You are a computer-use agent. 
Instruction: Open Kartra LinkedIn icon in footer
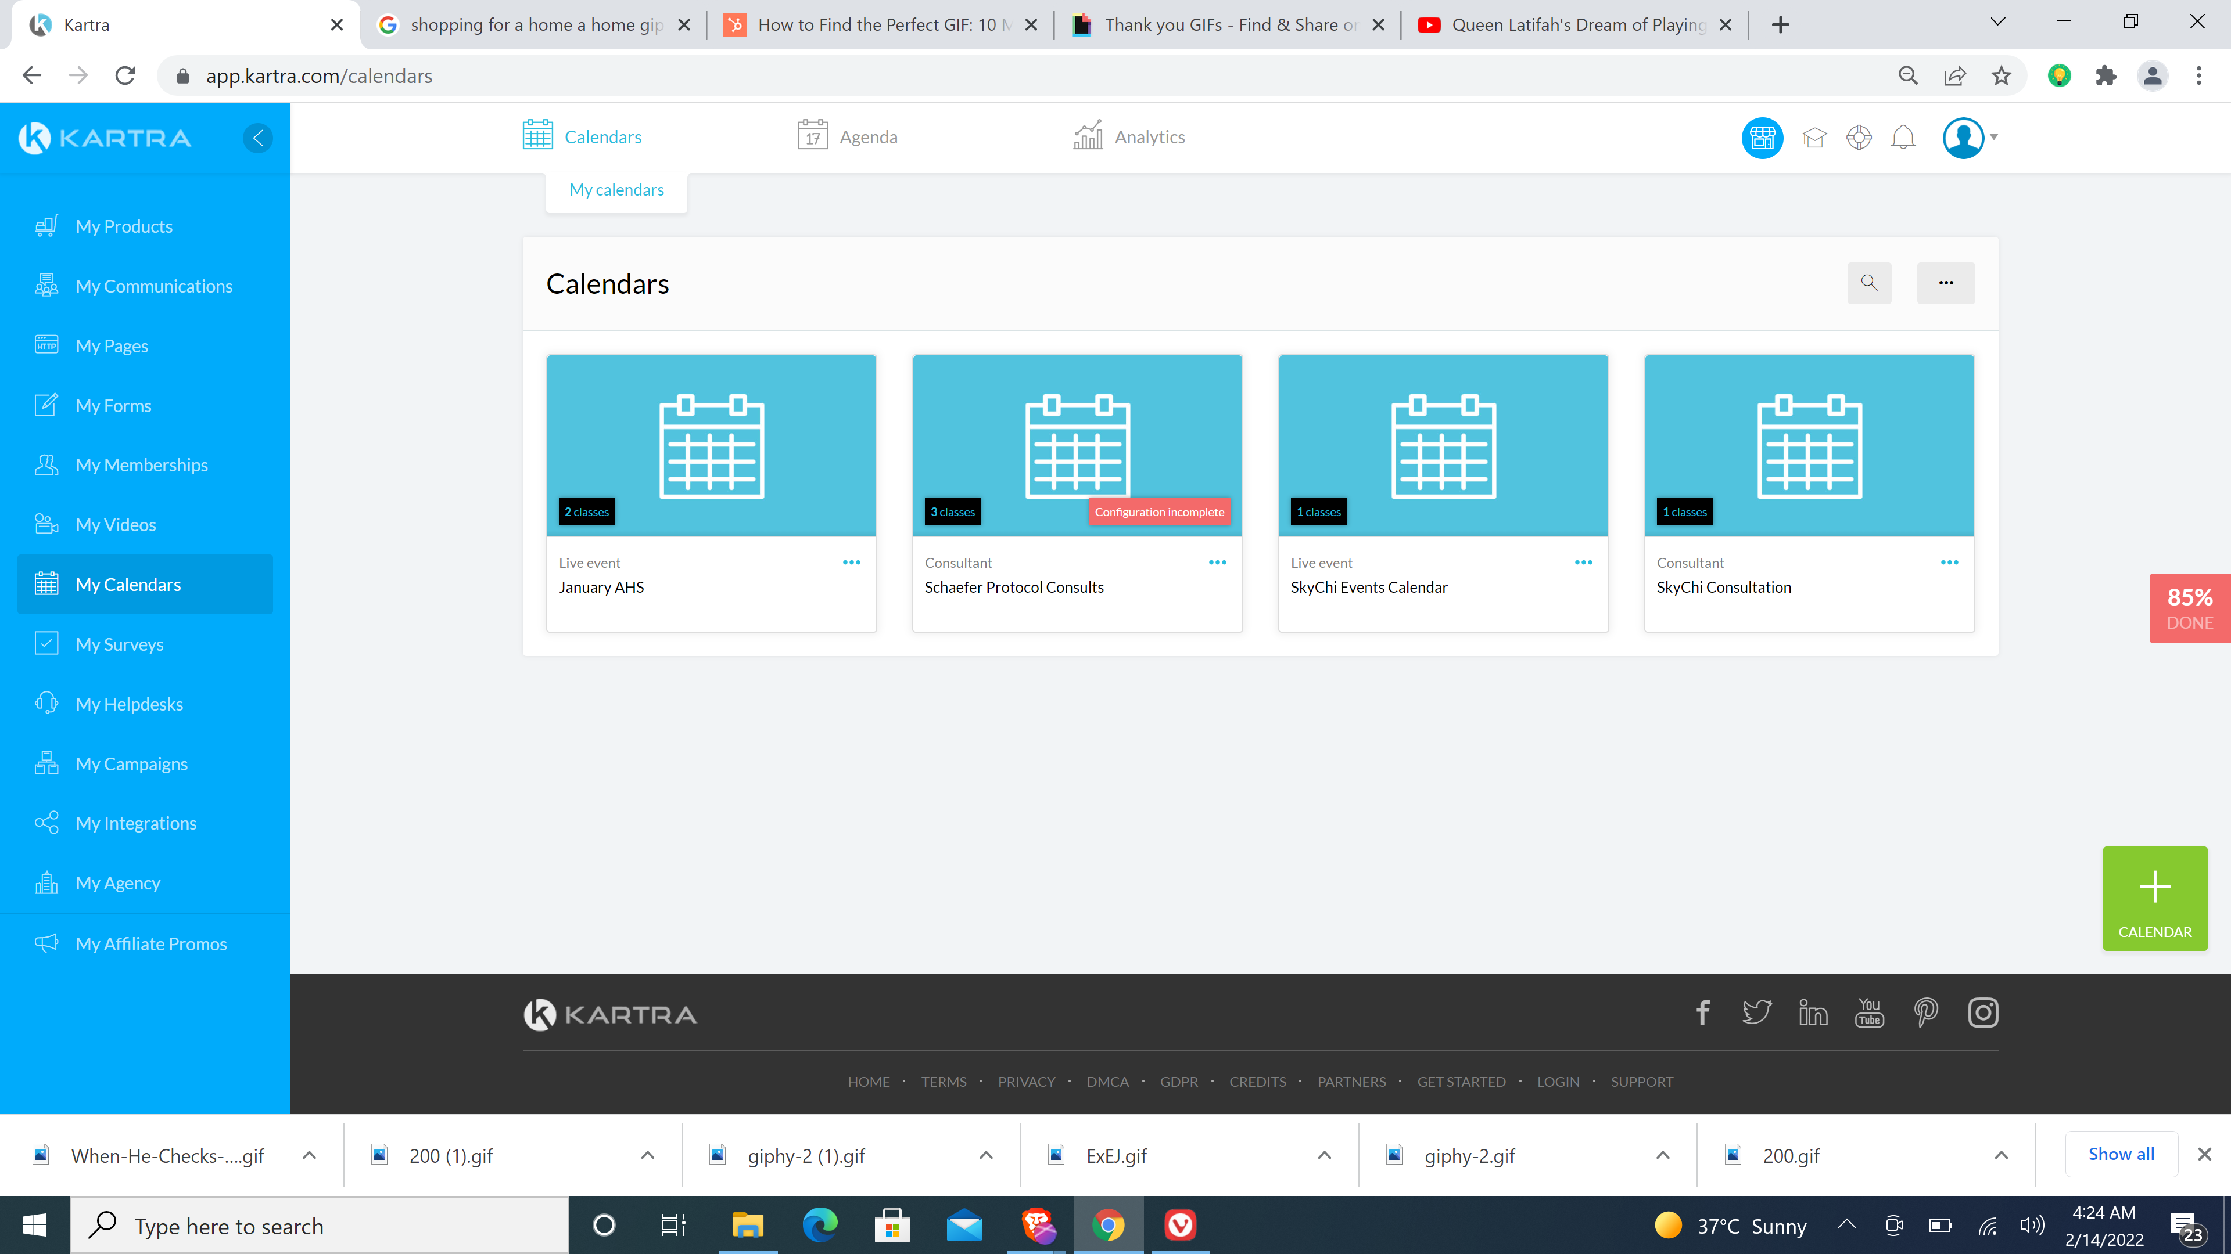(1813, 1012)
